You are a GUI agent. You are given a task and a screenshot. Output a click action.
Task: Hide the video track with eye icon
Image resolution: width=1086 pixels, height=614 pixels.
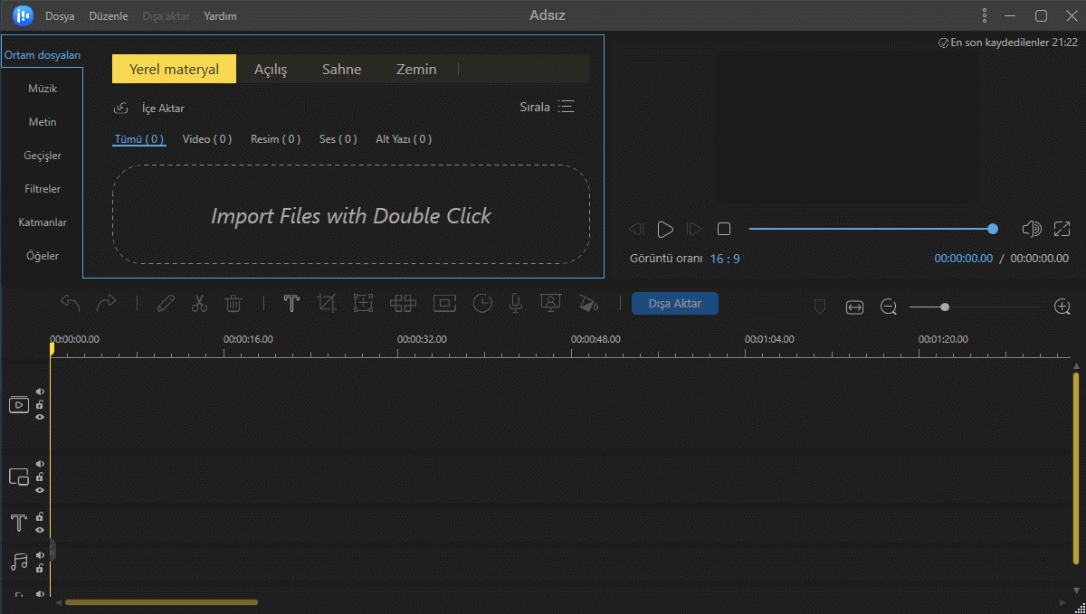click(x=40, y=417)
